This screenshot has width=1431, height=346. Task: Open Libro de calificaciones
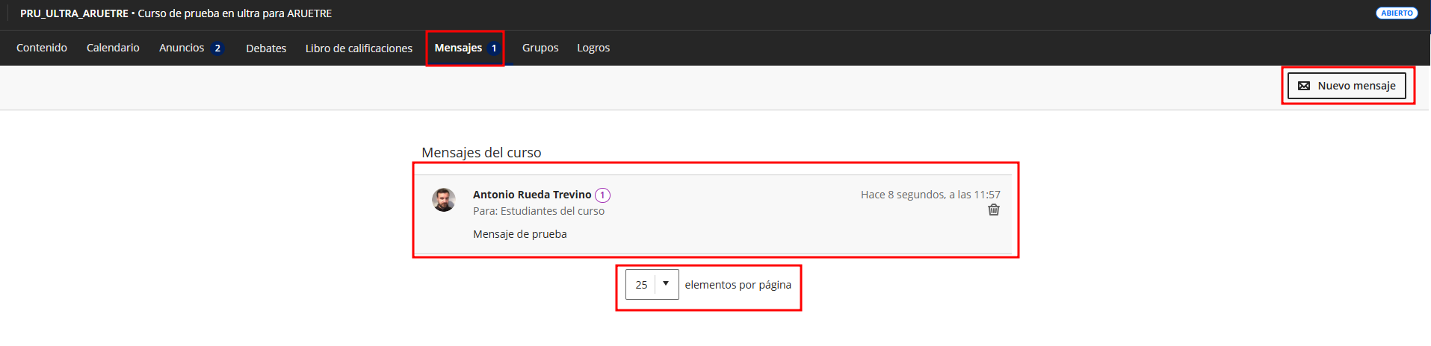pyautogui.click(x=359, y=48)
